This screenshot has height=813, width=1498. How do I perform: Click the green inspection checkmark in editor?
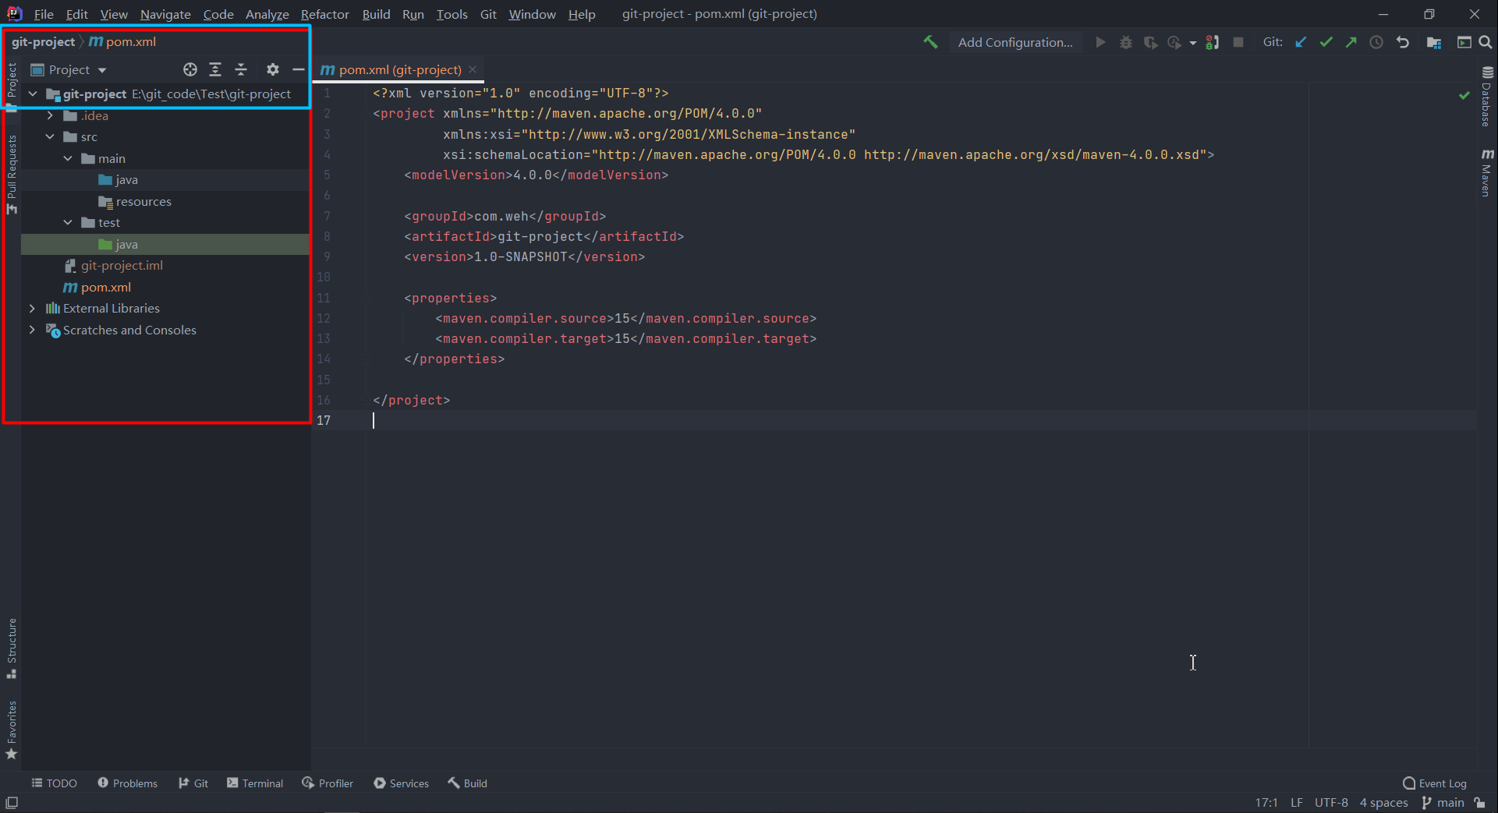pyautogui.click(x=1464, y=95)
